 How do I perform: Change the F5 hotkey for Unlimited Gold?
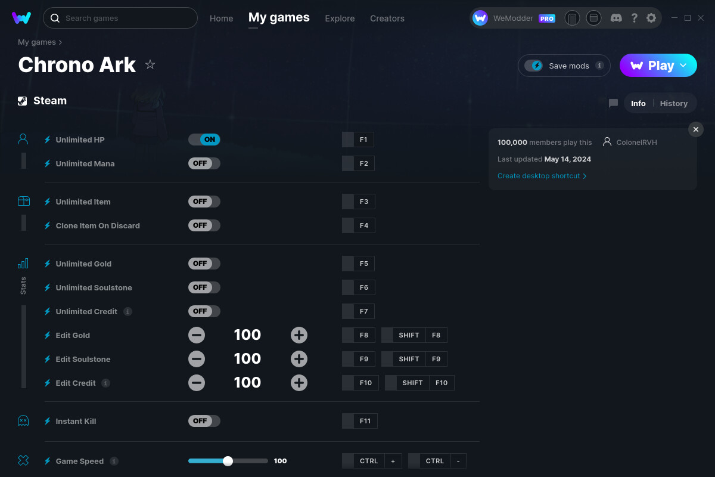tap(358, 264)
